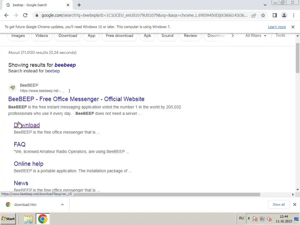
Task: Open the taskbar clock and date
Action: coord(284,219)
